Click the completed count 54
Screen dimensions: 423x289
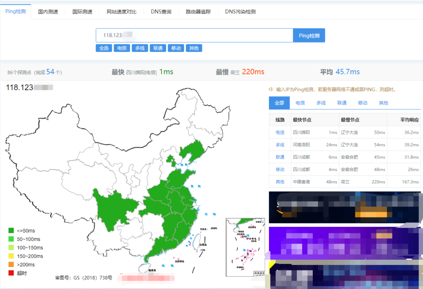[x=50, y=72]
